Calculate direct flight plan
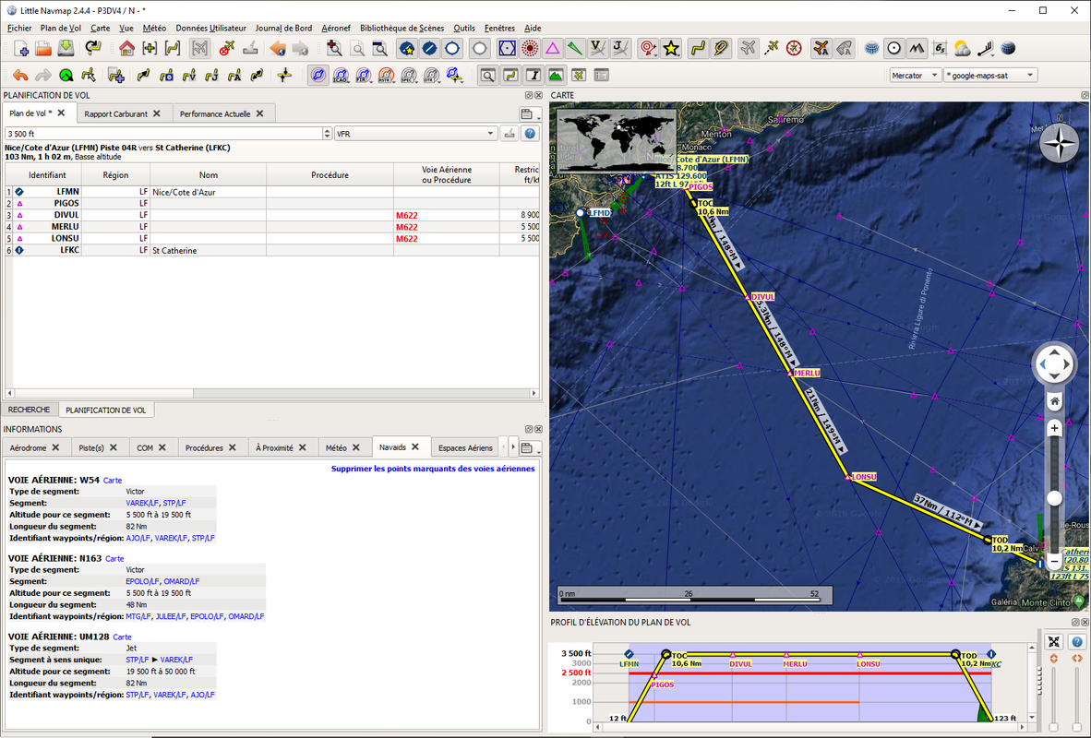Screen dimensions: 1091x738 pyautogui.click(x=143, y=75)
